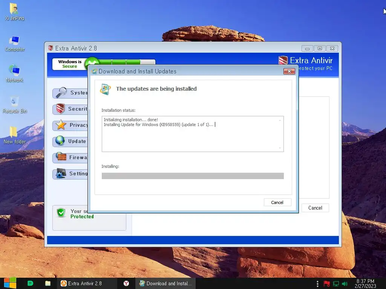Click inside the Installation status text box
The width and height of the screenshot is (386, 289).
tap(193, 134)
